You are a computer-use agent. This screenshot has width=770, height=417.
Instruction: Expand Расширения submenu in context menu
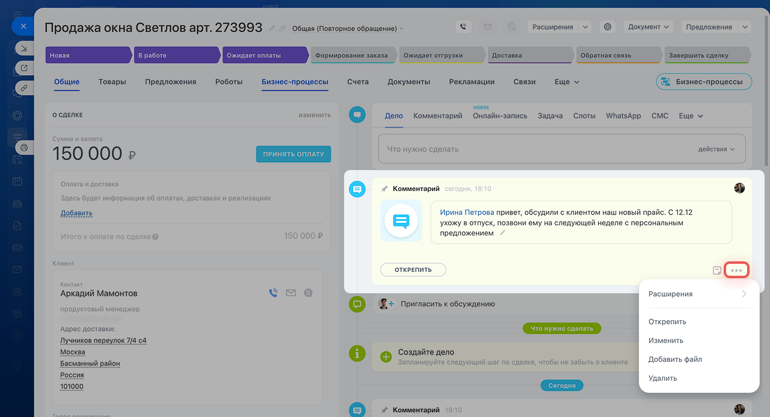[x=699, y=294]
